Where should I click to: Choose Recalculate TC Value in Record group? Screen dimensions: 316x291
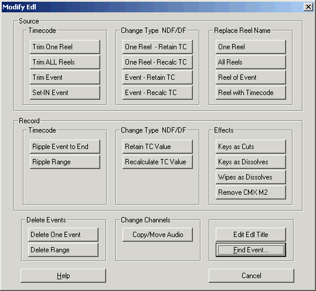tap(158, 162)
